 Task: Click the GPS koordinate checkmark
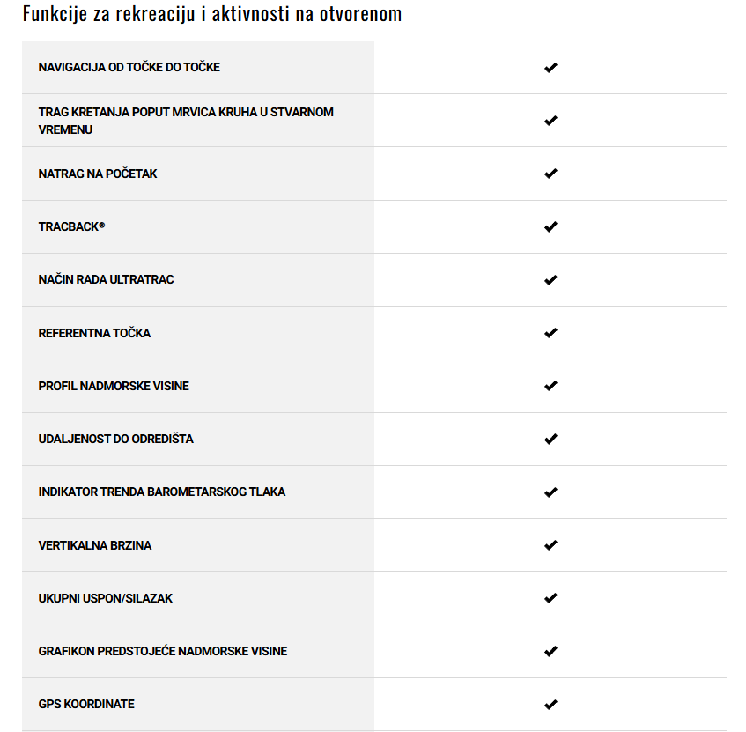tap(550, 705)
